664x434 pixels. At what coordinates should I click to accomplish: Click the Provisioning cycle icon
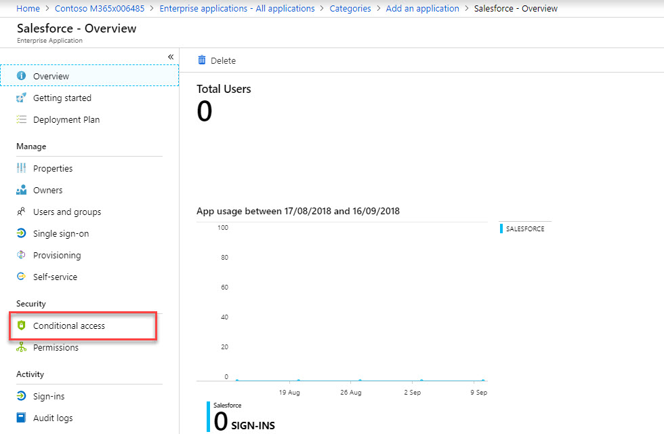click(x=21, y=255)
